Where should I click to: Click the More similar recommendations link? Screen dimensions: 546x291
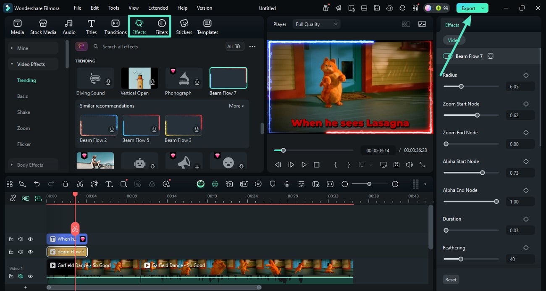coord(236,106)
